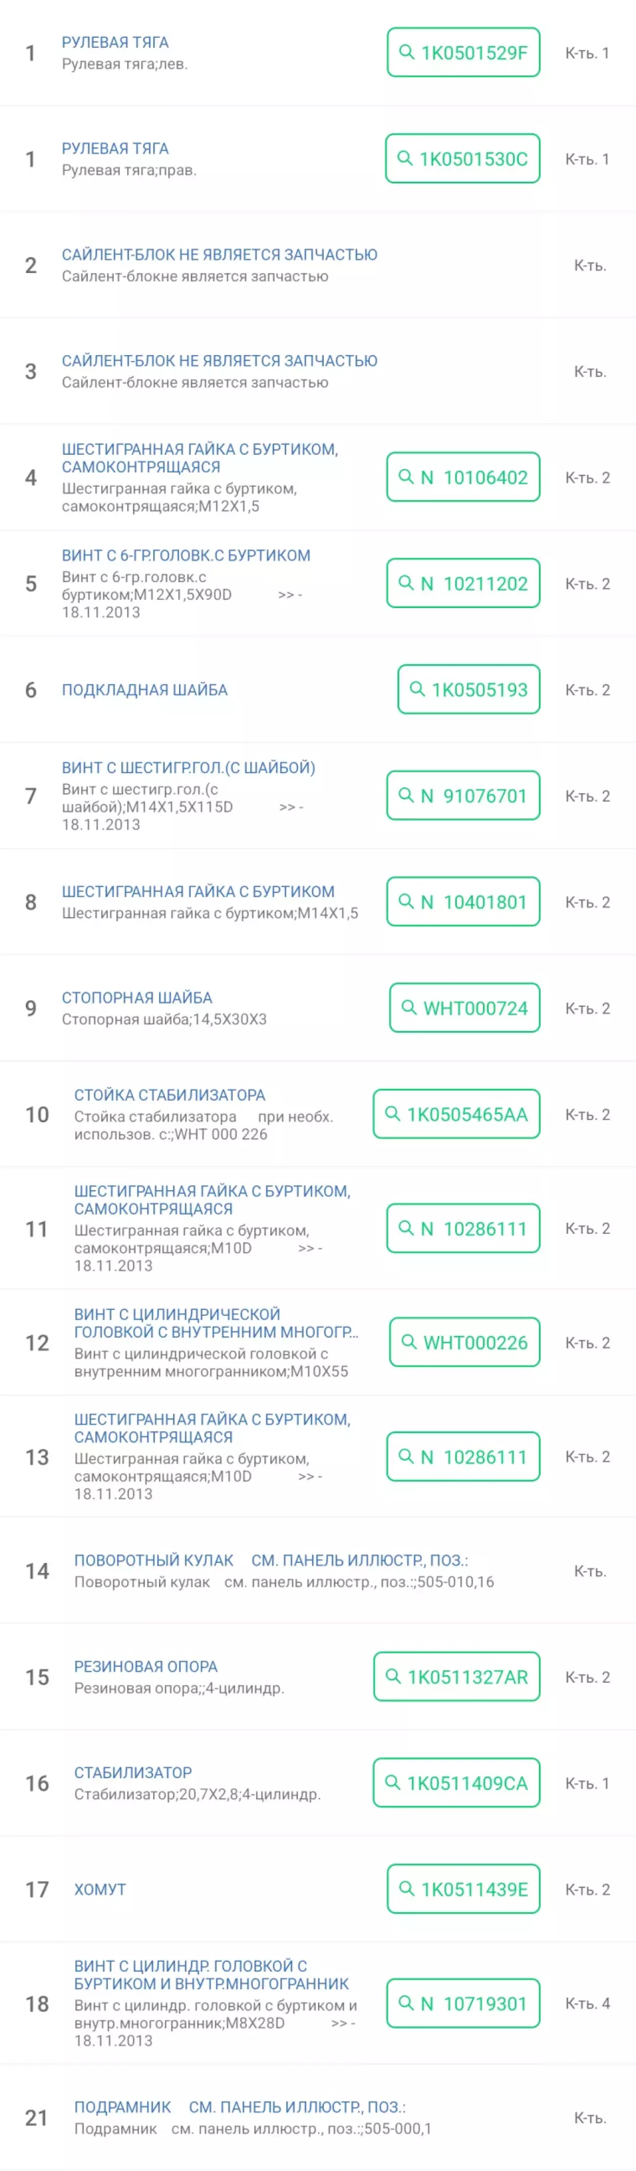Open РУЛЕВАЯ ТЯГА left tie rod link
The image size is (636, 2171).
click(x=115, y=42)
